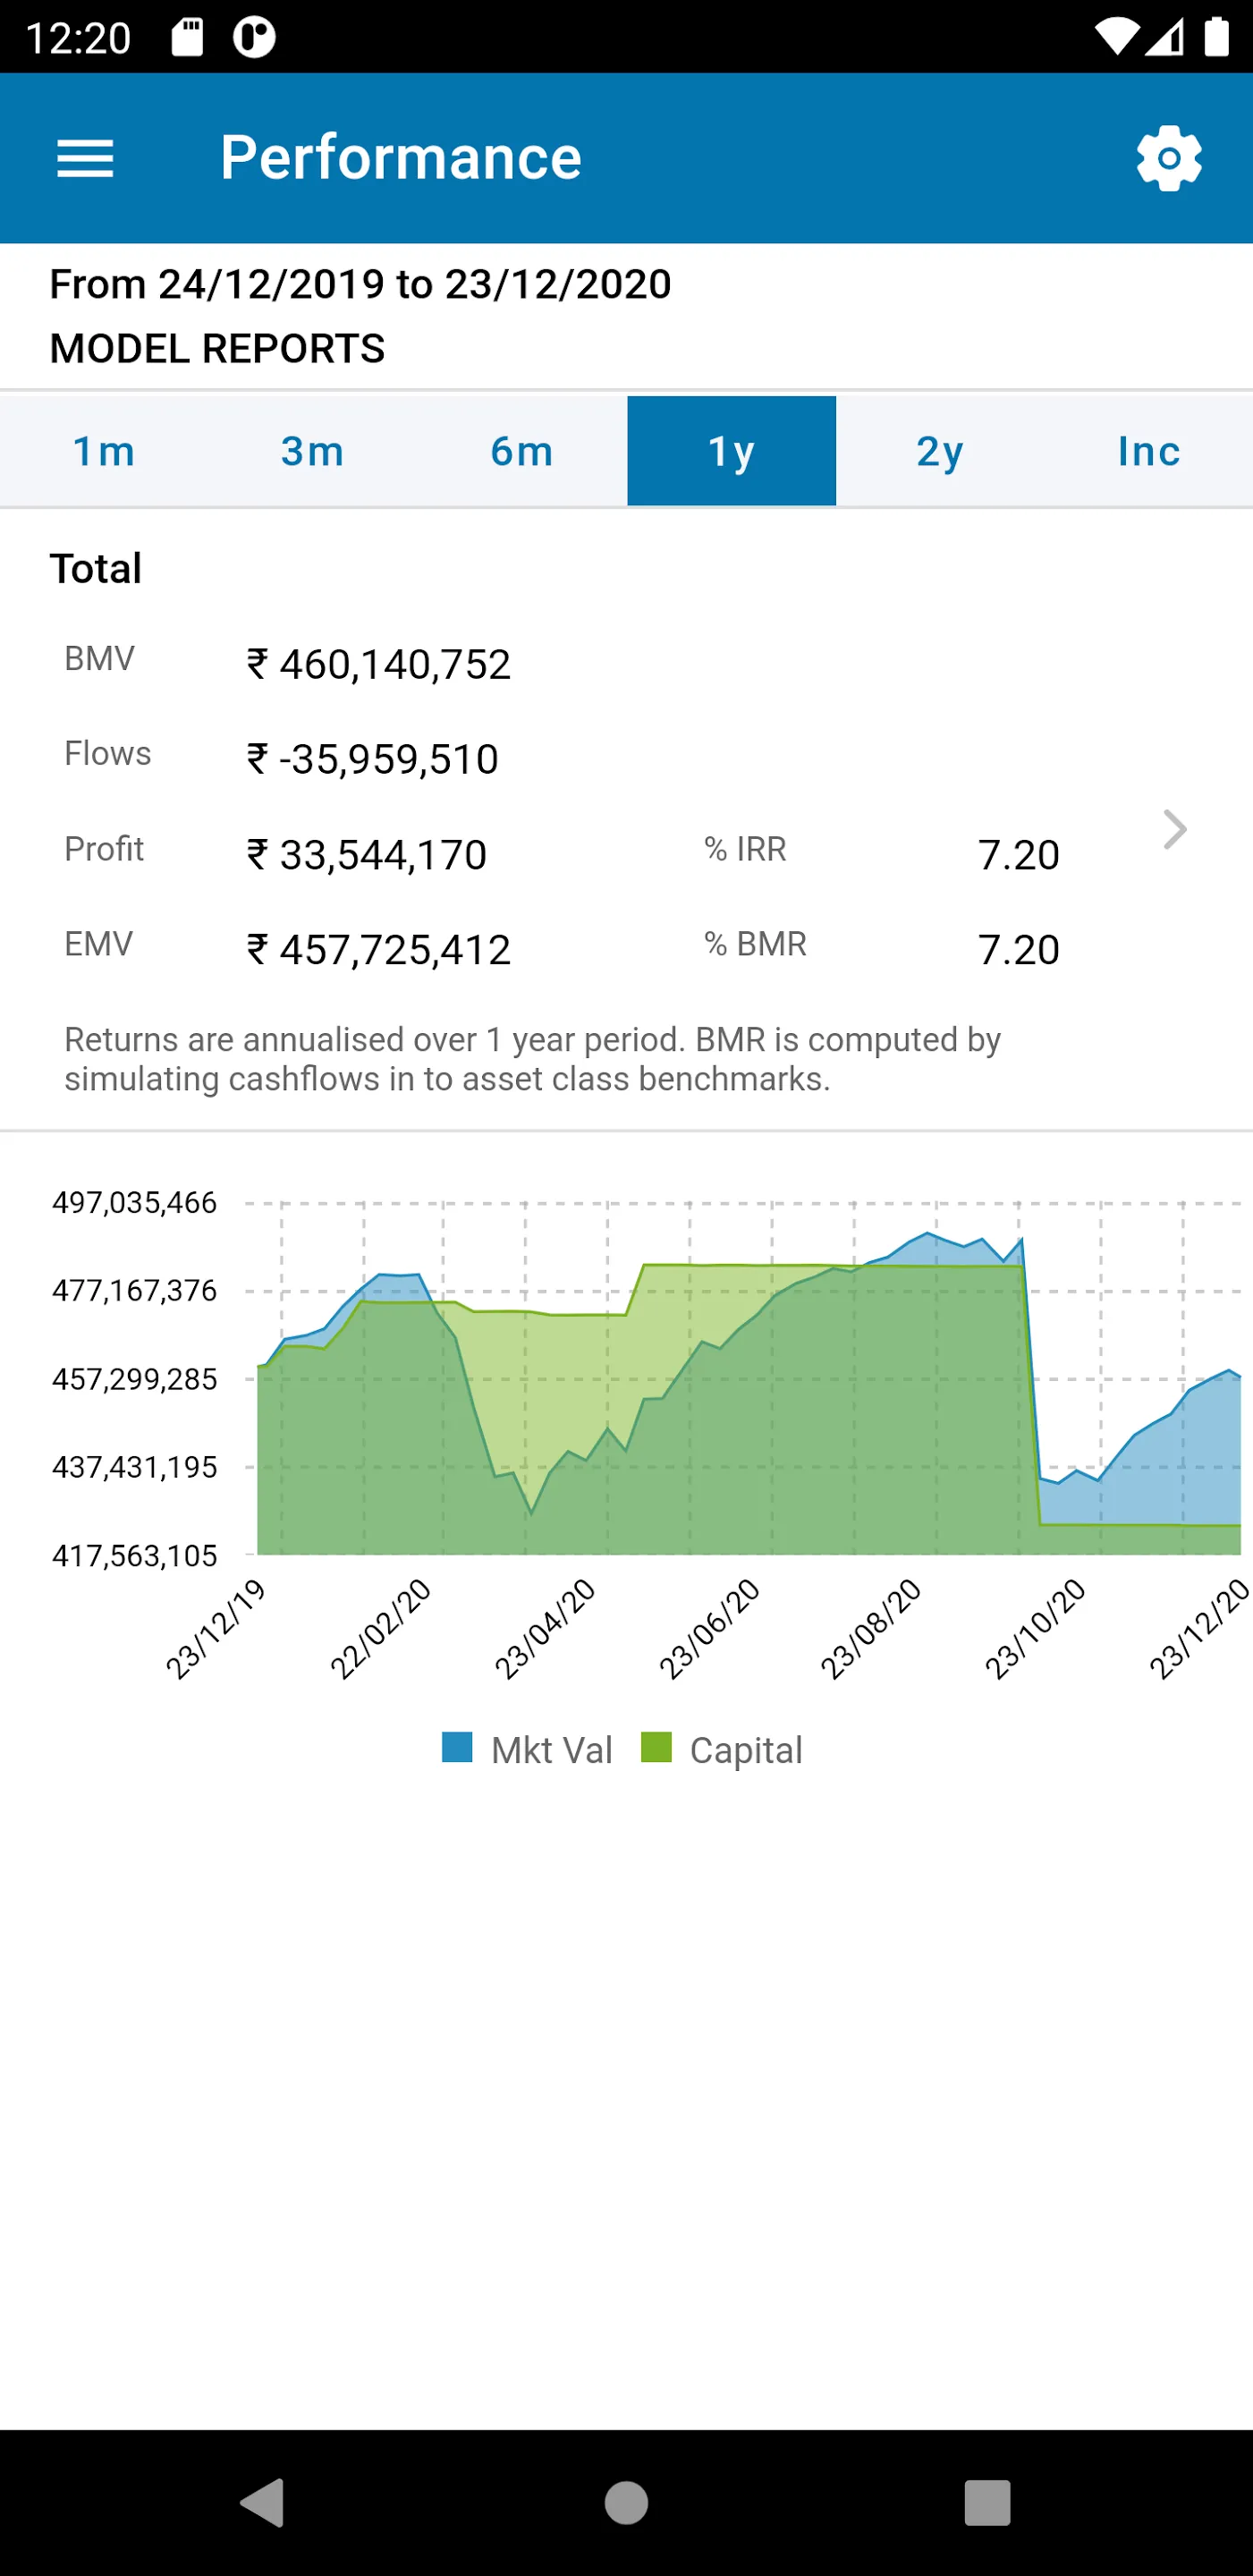Image resolution: width=1253 pixels, height=2576 pixels.
Task: Tap the SD card status bar icon
Action: [187, 37]
